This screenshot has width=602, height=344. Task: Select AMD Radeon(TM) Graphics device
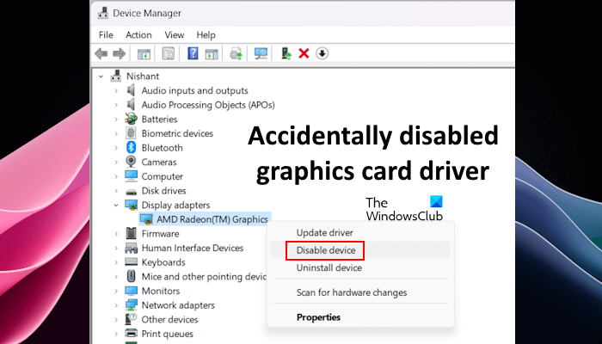tap(212, 219)
